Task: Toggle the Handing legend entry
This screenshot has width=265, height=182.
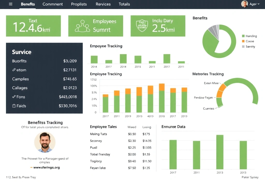Action: pyautogui.click(x=250, y=36)
